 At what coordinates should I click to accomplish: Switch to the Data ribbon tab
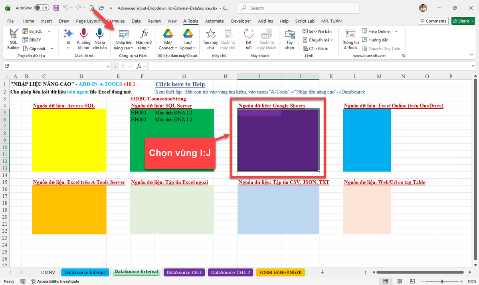(136, 21)
